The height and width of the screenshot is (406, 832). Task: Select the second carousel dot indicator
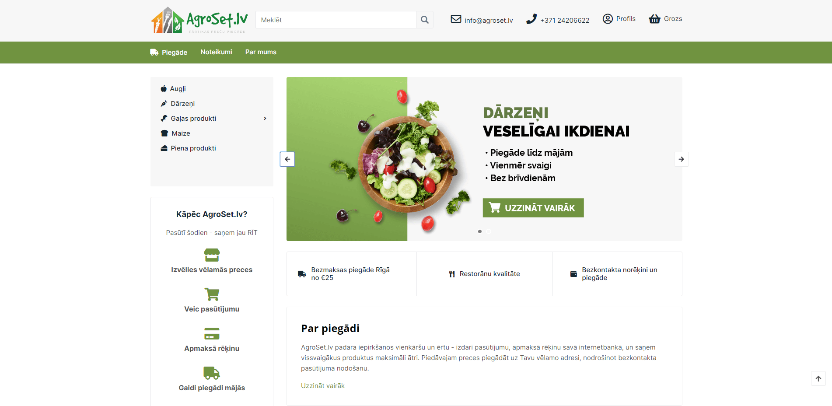point(489,231)
